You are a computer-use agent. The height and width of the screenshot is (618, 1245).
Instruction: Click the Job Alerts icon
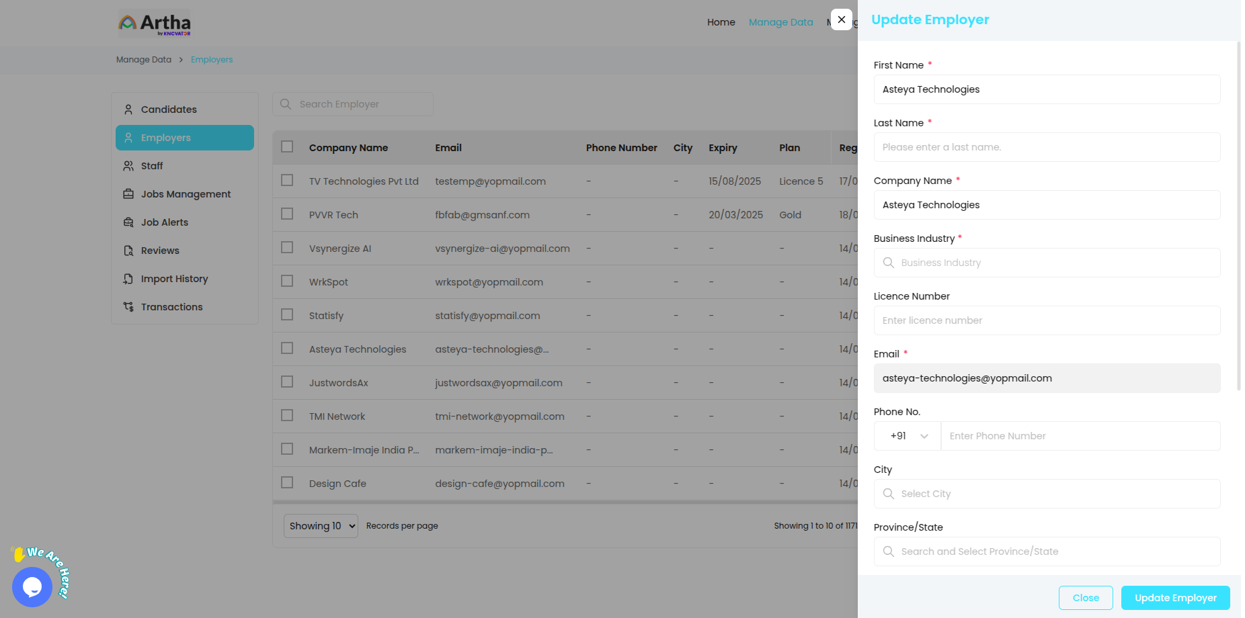[x=128, y=222]
